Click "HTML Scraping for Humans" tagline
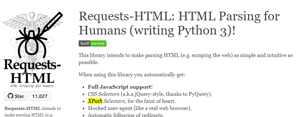The width and height of the screenshot is (299, 117). click(x=33, y=86)
